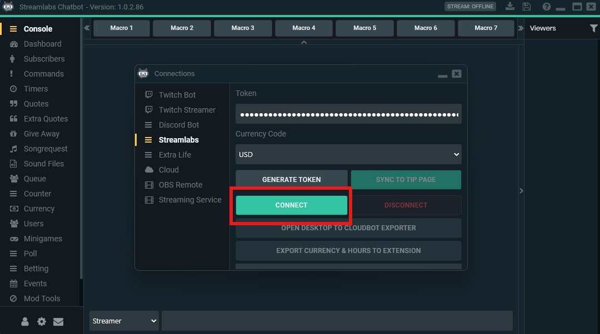600x334 pixels.
Task: Click the Minigames gamepad icon
Action: [14, 239]
